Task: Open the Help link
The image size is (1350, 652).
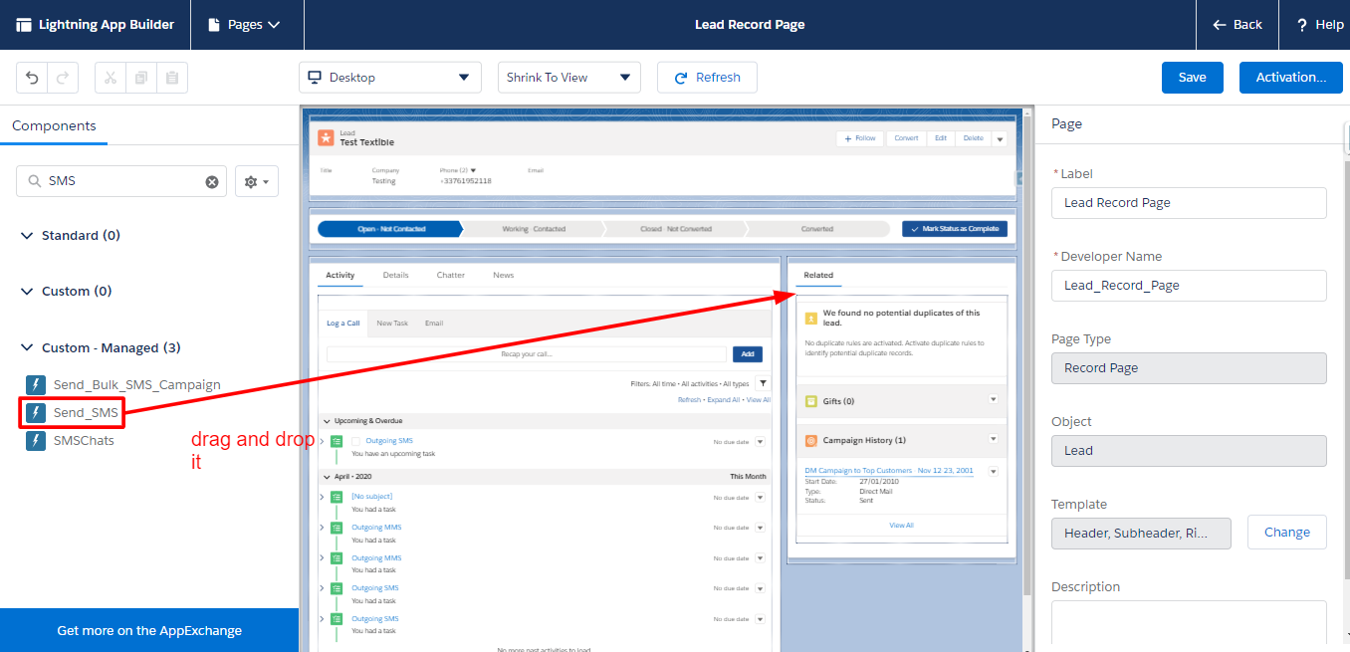Action: (1319, 25)
